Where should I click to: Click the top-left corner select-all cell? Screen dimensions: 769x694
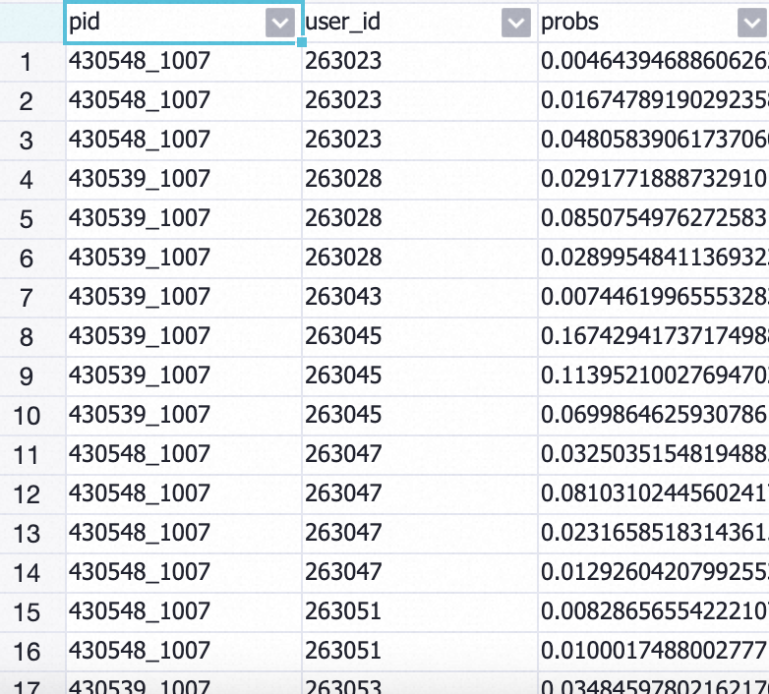[32, 23]
